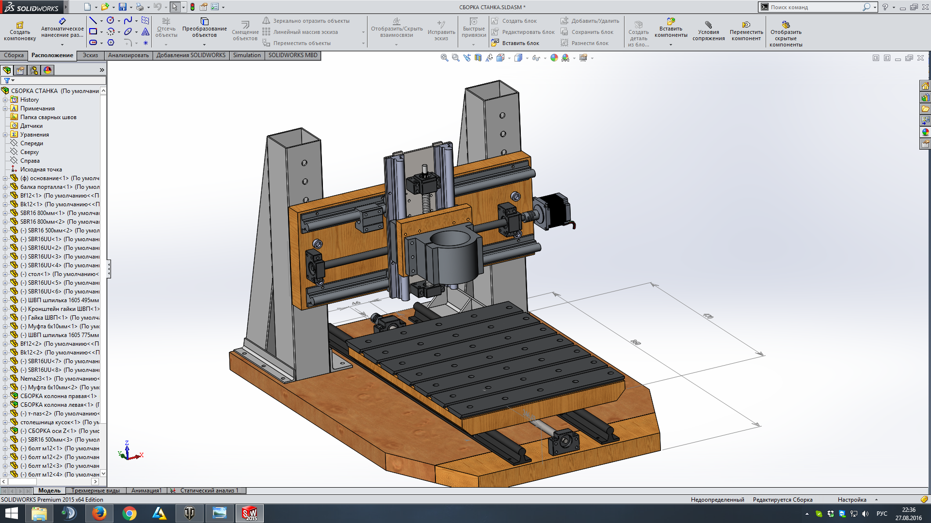
Task: Toggle Отобразить/Скрыть взаимосвязи
Action: pyautogui.click(x=397, y=28)
